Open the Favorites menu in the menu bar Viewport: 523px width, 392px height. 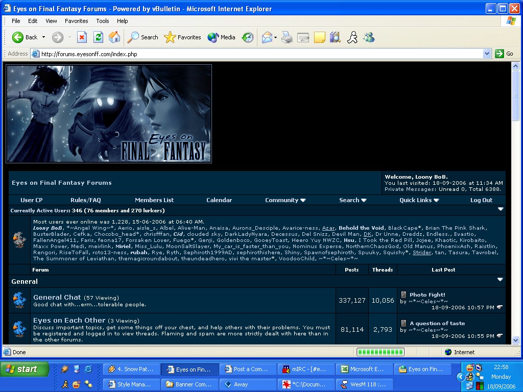pyautogui.click(x=77, y=20)
